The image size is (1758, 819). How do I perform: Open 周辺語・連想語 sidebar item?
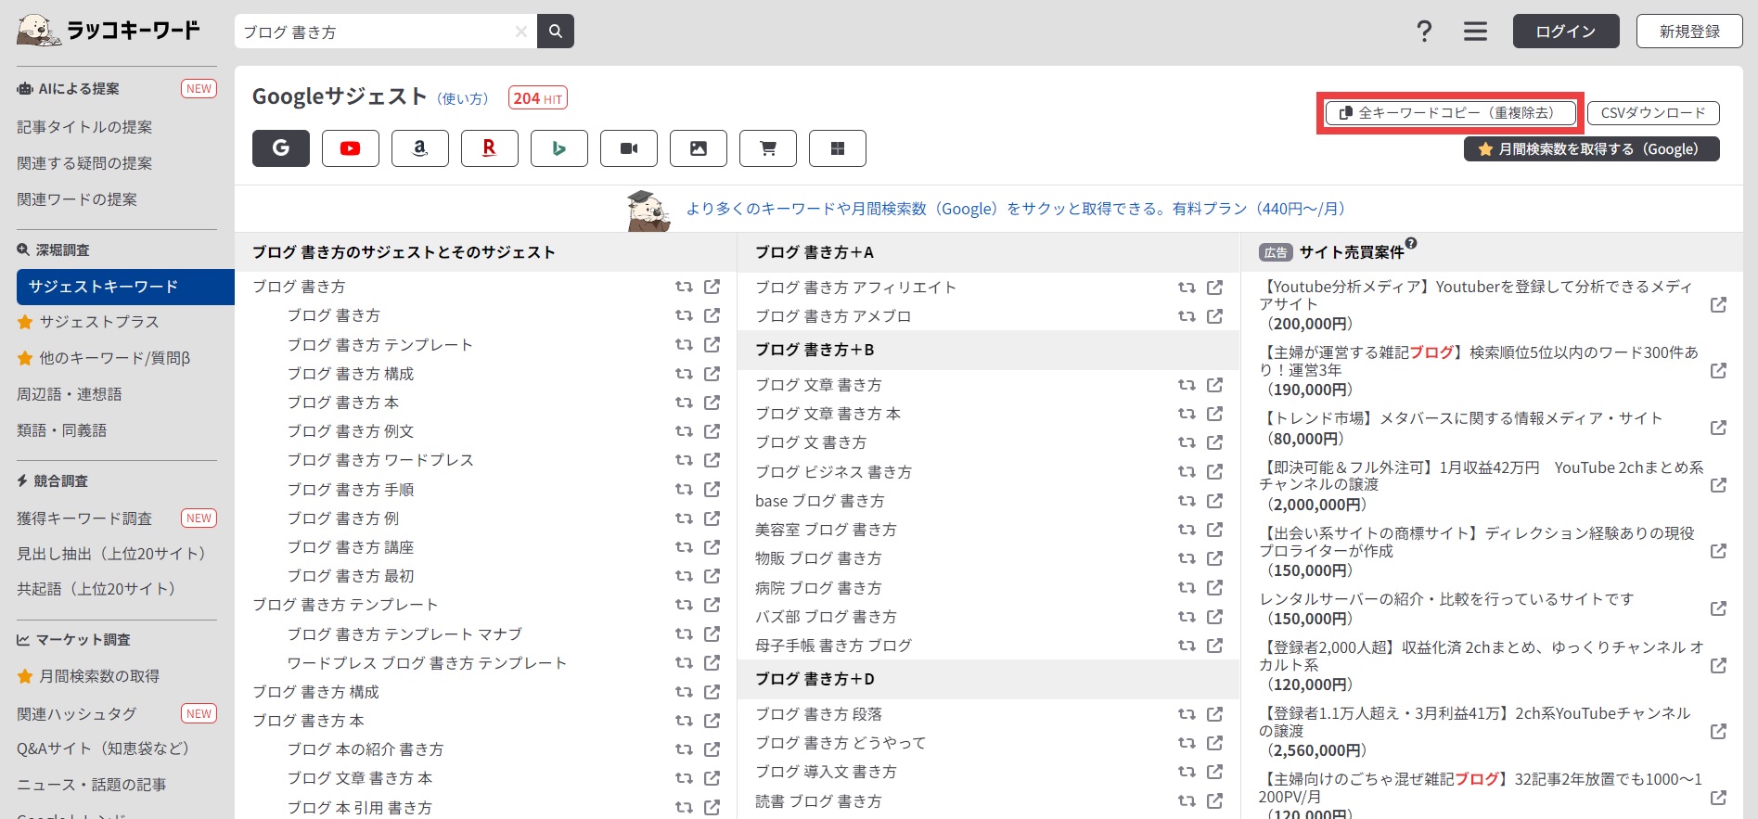(x=70, y=394)
